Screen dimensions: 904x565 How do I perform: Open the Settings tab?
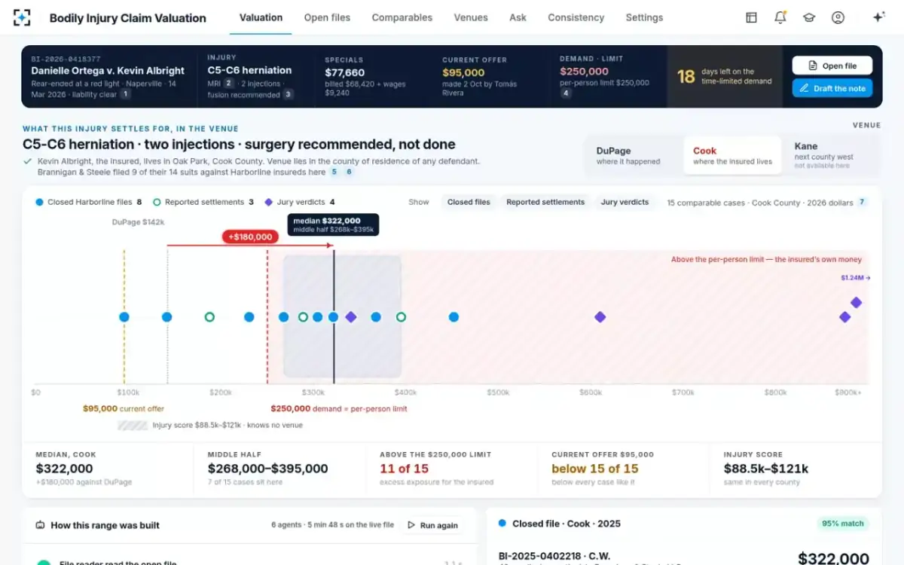(x=644, y=17)
